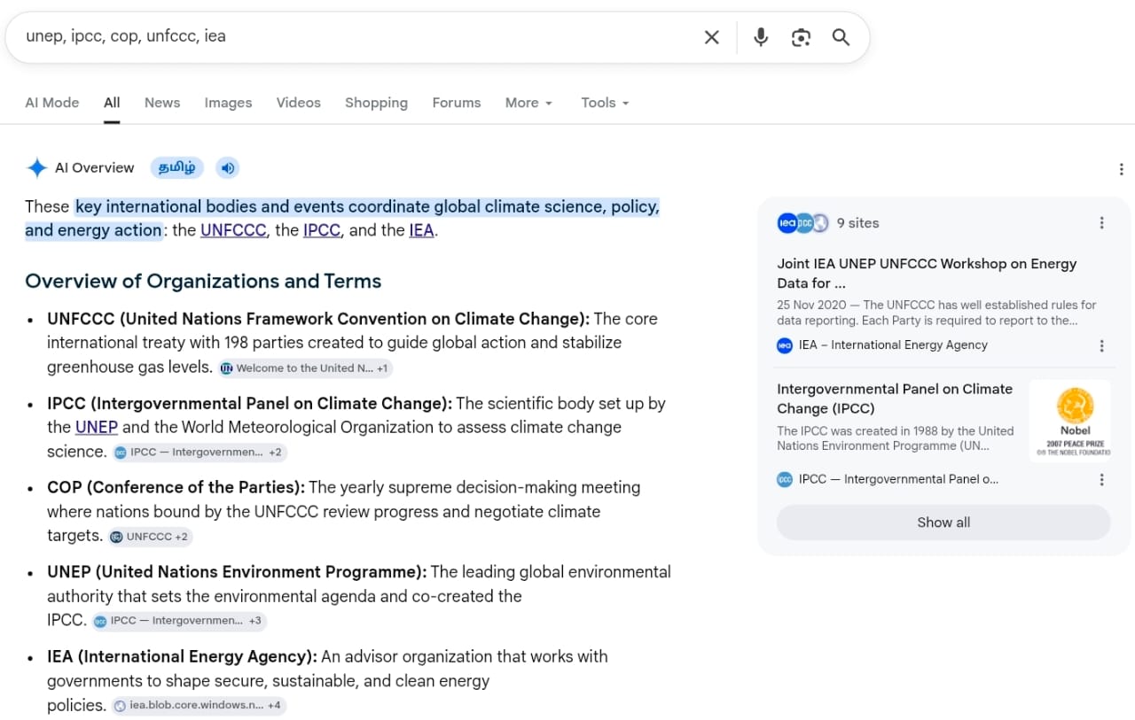This screenshot has height=720, width=1135.
Task: Switch to the AI Mode tab
Action: [51, 103]
